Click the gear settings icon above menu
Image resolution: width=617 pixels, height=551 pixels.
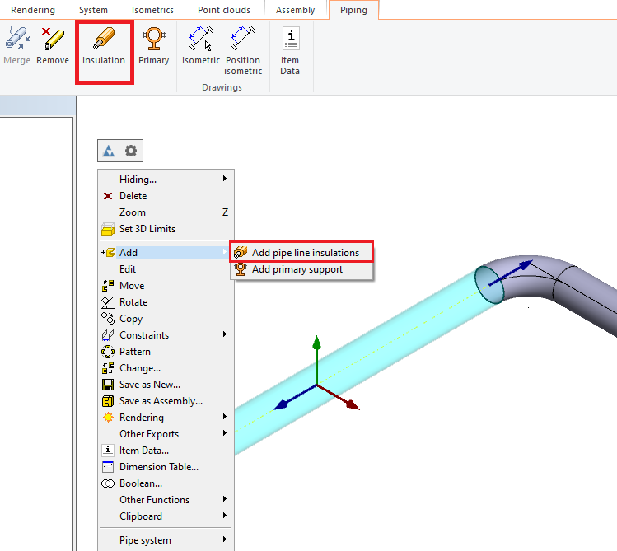[x=131, y=151]
